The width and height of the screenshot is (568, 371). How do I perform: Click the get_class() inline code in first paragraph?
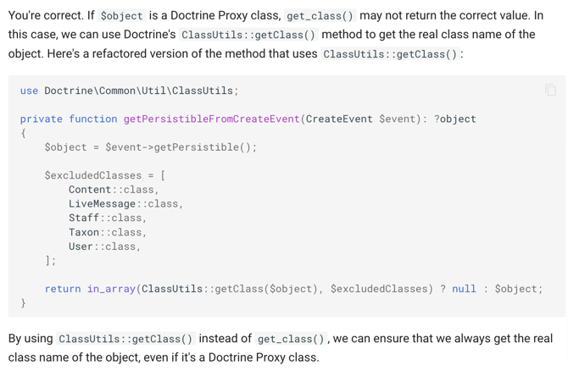pyautogui.click(x=320, y=16)
